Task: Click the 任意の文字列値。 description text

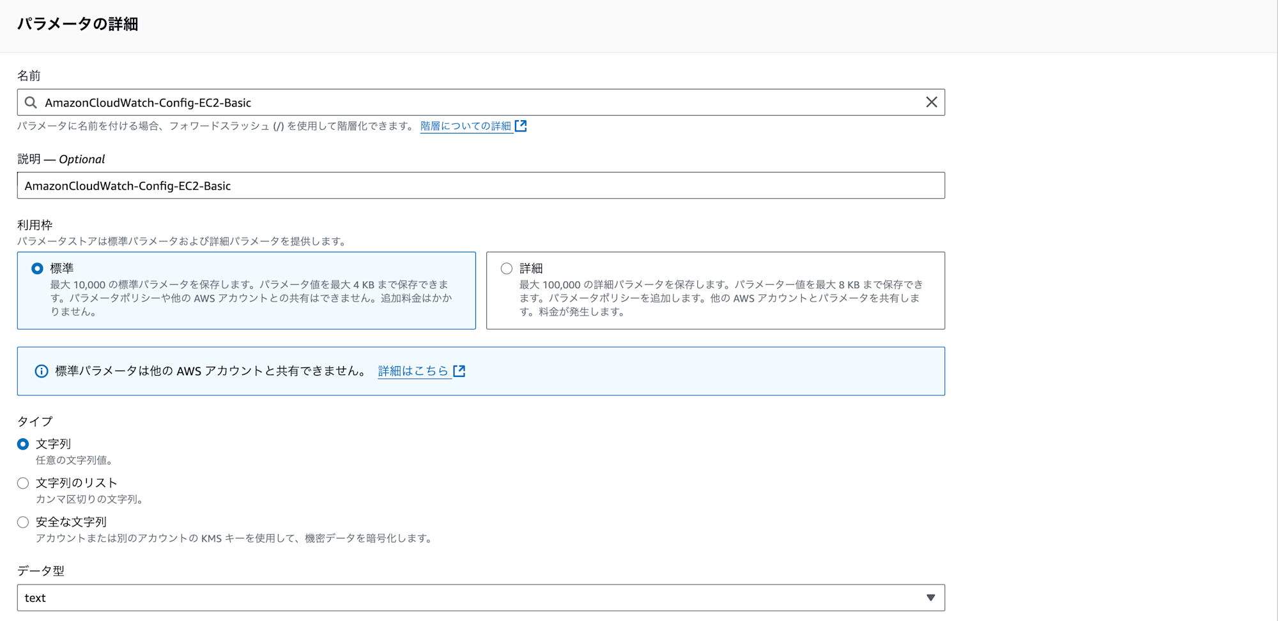Action: click(75, 460)
